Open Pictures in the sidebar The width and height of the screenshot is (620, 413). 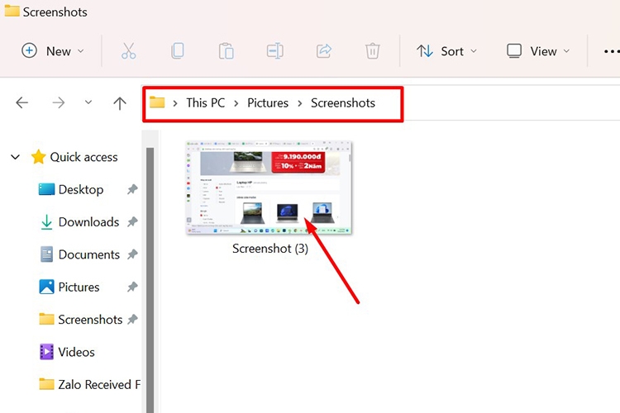tap(69, 287)
